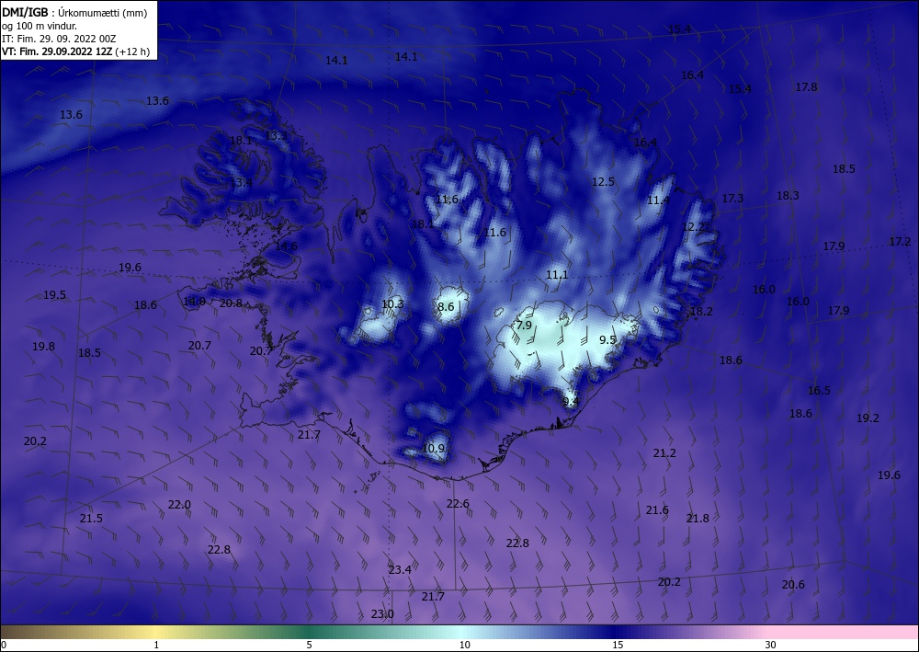
Task: Click the color scale label '1'
Action: (156, 645)
